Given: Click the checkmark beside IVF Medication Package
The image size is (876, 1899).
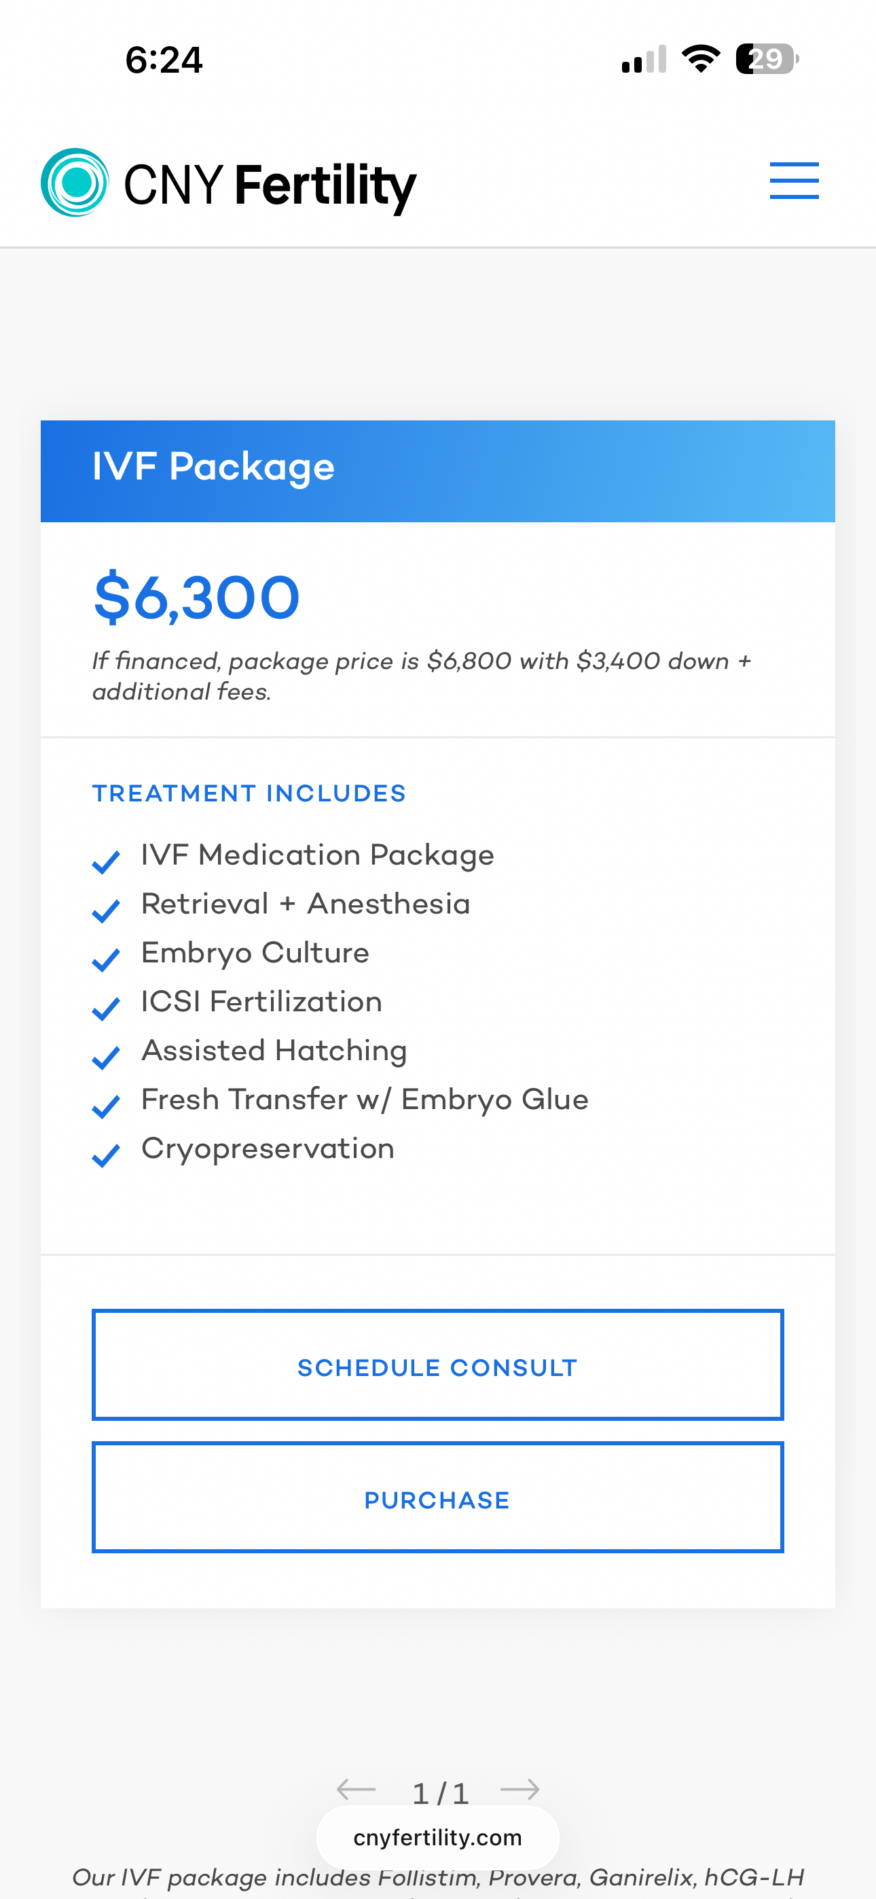Looking at the screenshot, I should tap(106, 861).
